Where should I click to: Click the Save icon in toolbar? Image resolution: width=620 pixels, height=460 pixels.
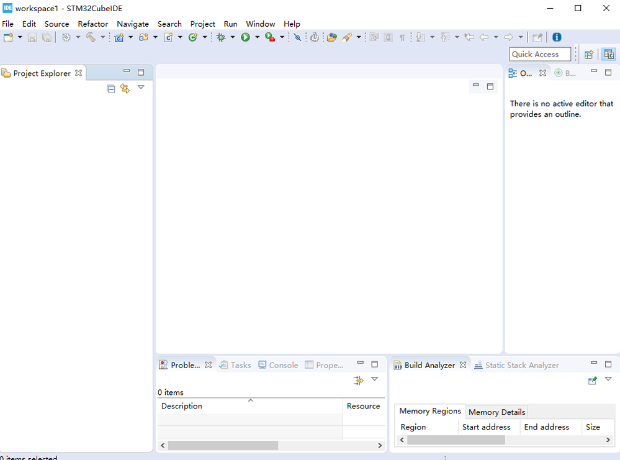(32, 37)
